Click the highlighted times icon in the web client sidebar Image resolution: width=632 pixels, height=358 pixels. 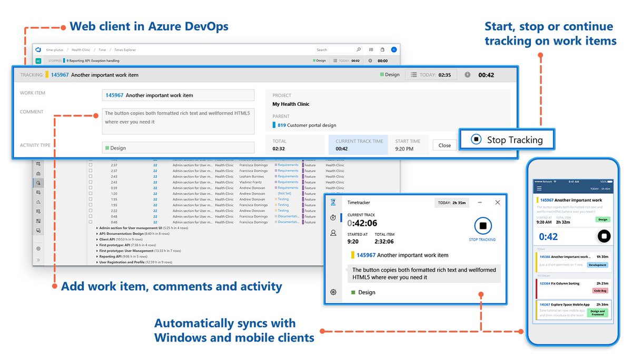(x=38, y=183)
